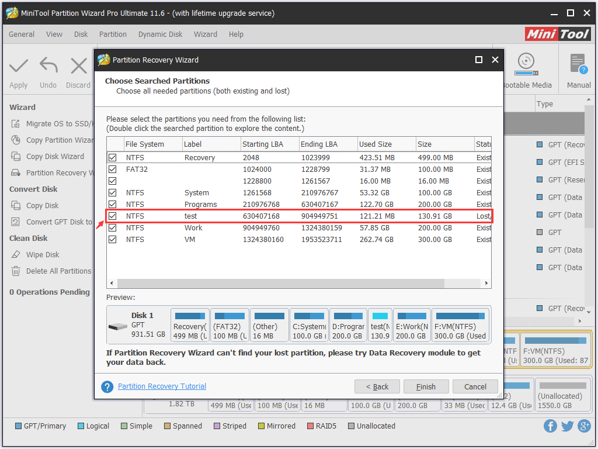The height and width of the screenshot is (449, 598).
Task: Select the Size column header
Action: coord(445,144)
